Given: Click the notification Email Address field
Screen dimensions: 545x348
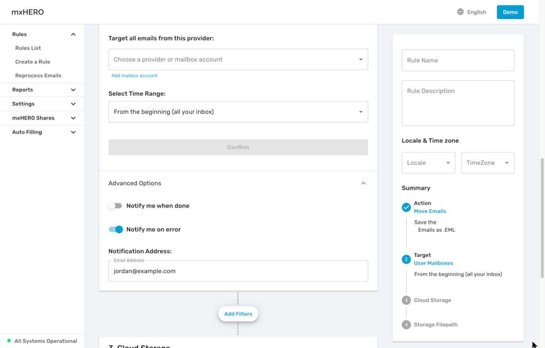Looking at the screenshot, I should [x=238, y=271].
